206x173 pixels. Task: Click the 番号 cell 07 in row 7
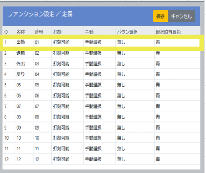42,106
